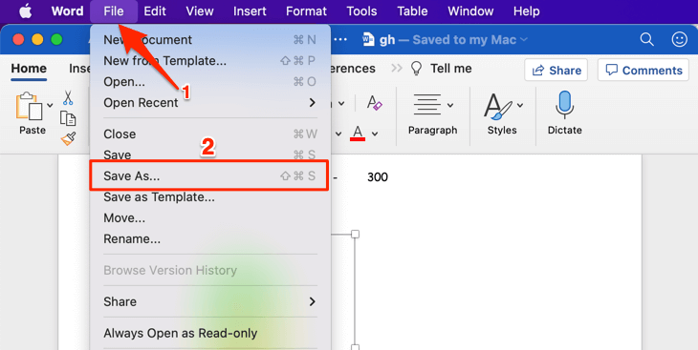Expand the Paragraph alignment dropdown arrow
This screenshot has height=350, width=698.
click(x=450, y=105)
